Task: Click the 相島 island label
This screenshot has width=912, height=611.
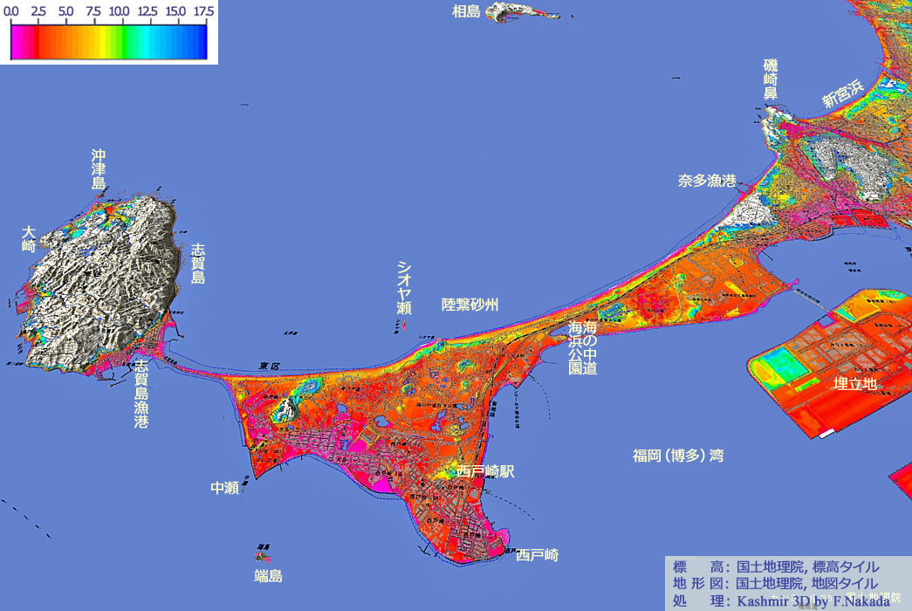Action: pyautogui.click(x=466, y=11)
